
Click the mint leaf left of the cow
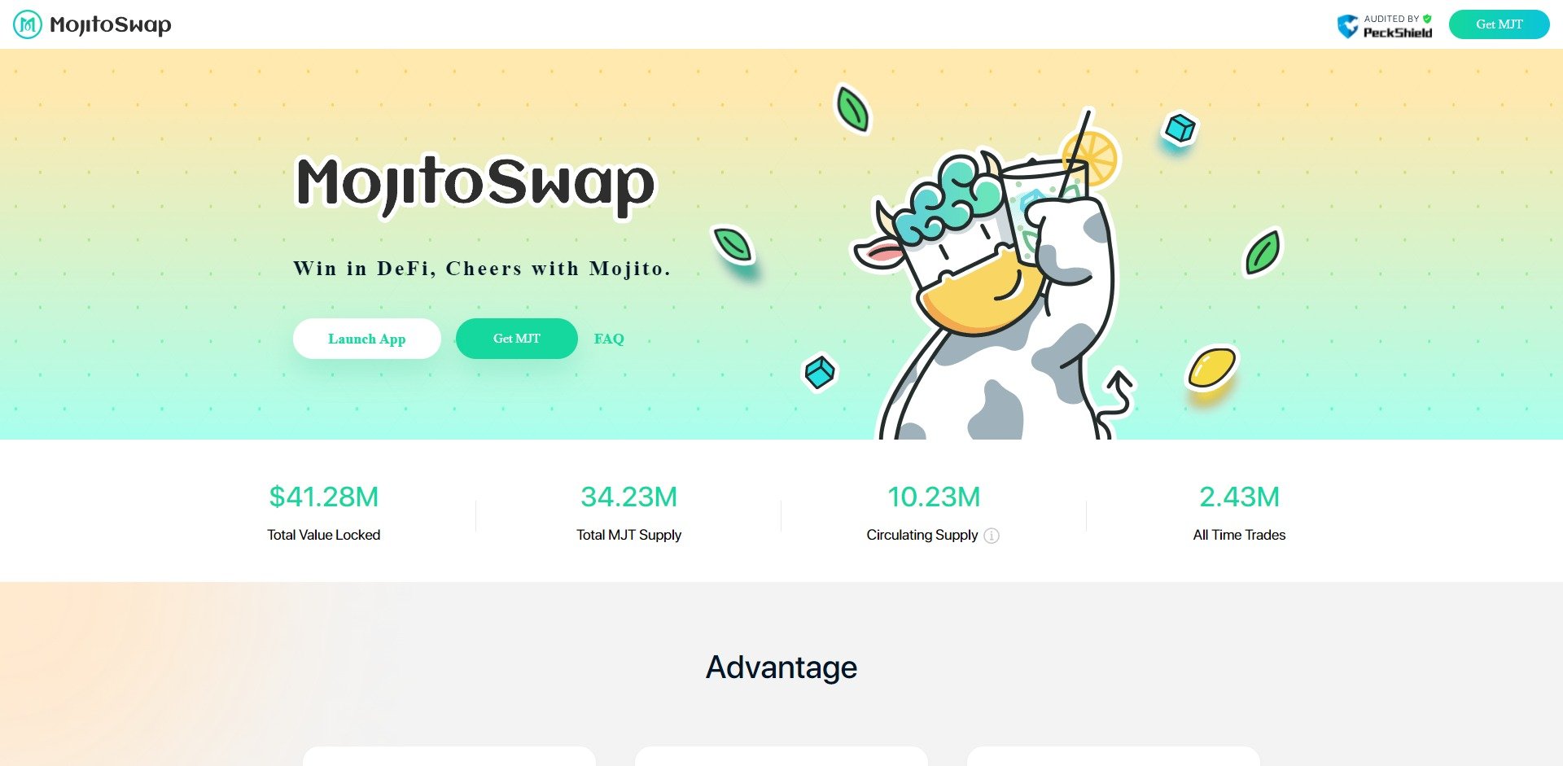click(733, 244)
